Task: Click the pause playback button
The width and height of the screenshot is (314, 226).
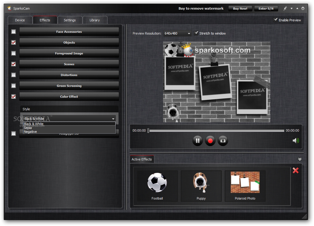Action: coord(197,141)
